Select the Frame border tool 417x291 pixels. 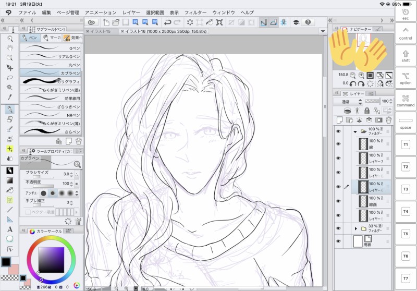pyautogui.click(x=10, y=200)
